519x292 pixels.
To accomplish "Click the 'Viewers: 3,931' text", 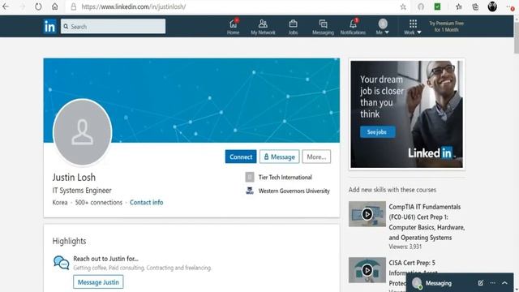I will pos(405,247).
